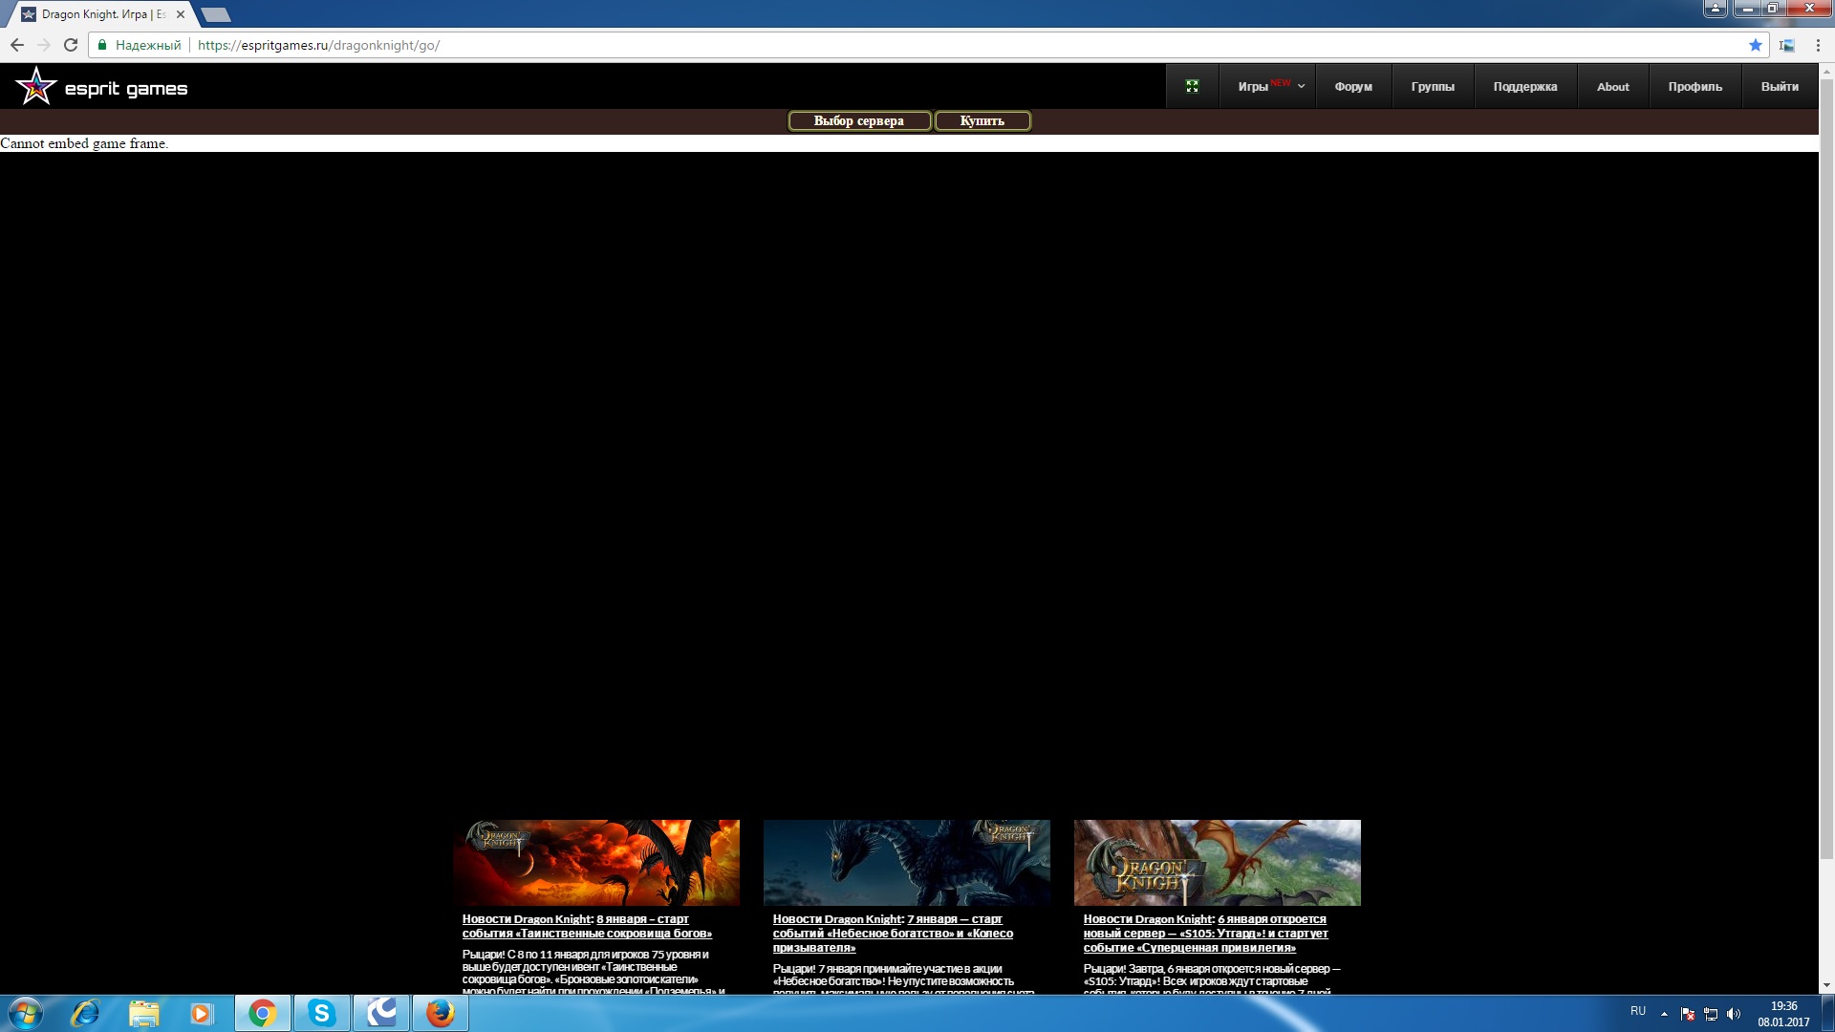Click the Купить button
1835x1032 pixels.
coord(982,120)
